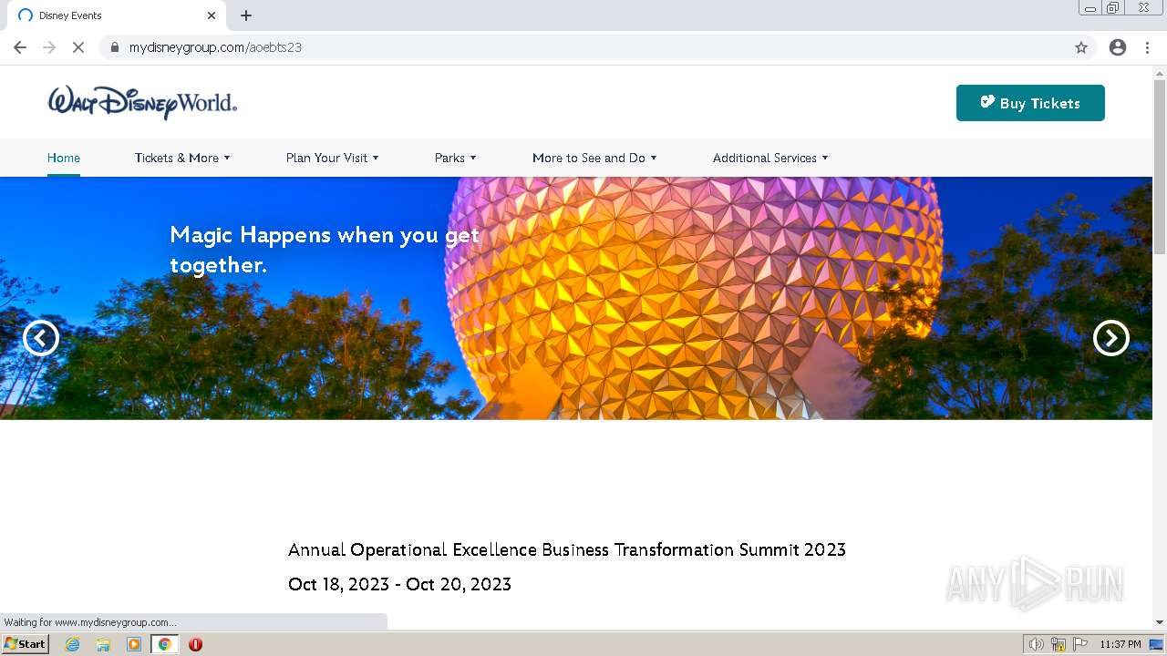Click the Buy Tickets button
Screen dimensions: 1167x656
(1030, 103)
